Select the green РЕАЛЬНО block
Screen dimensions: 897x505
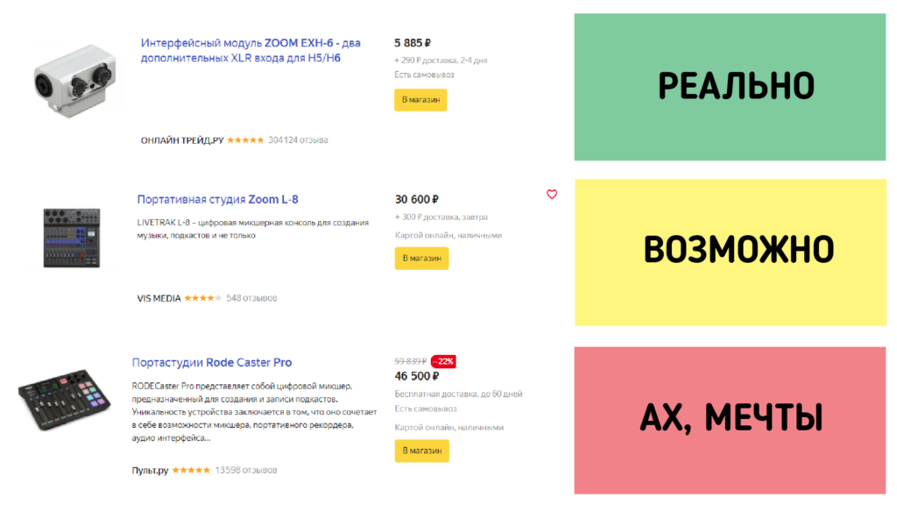pos(730,87)
